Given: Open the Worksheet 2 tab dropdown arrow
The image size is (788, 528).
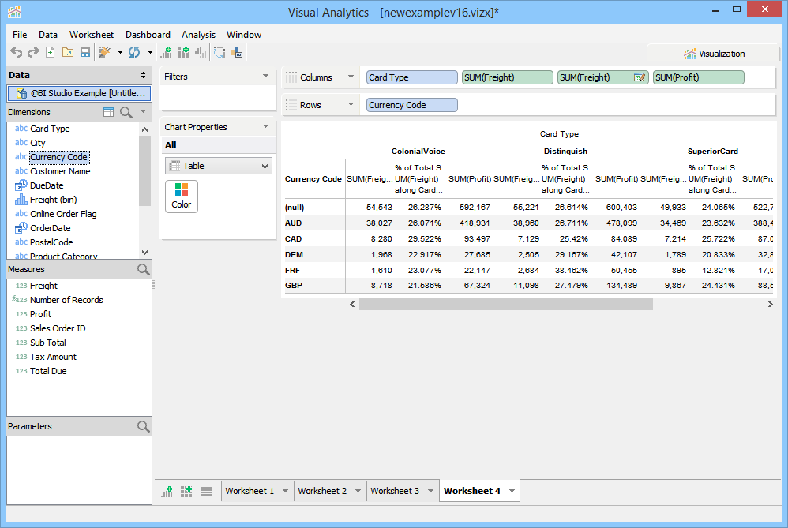Looking at the screenshot, I should point(359,491).
